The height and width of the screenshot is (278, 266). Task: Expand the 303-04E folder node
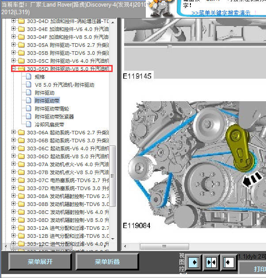[13, 29]
